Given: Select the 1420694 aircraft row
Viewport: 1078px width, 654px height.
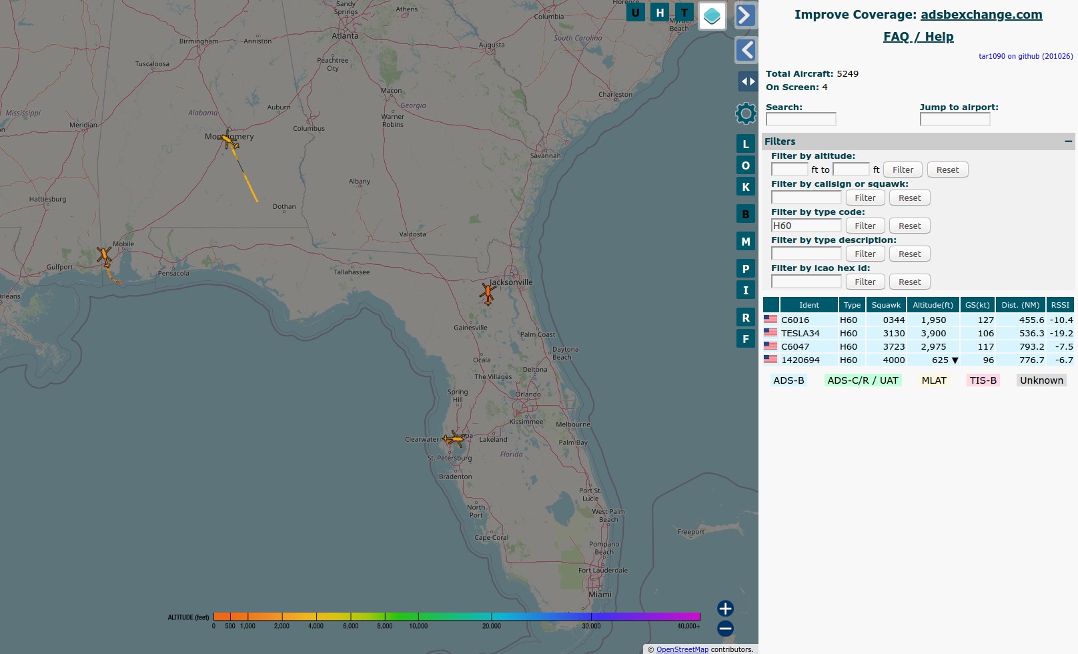Looking at the screenshot, I should pos(919,360).
